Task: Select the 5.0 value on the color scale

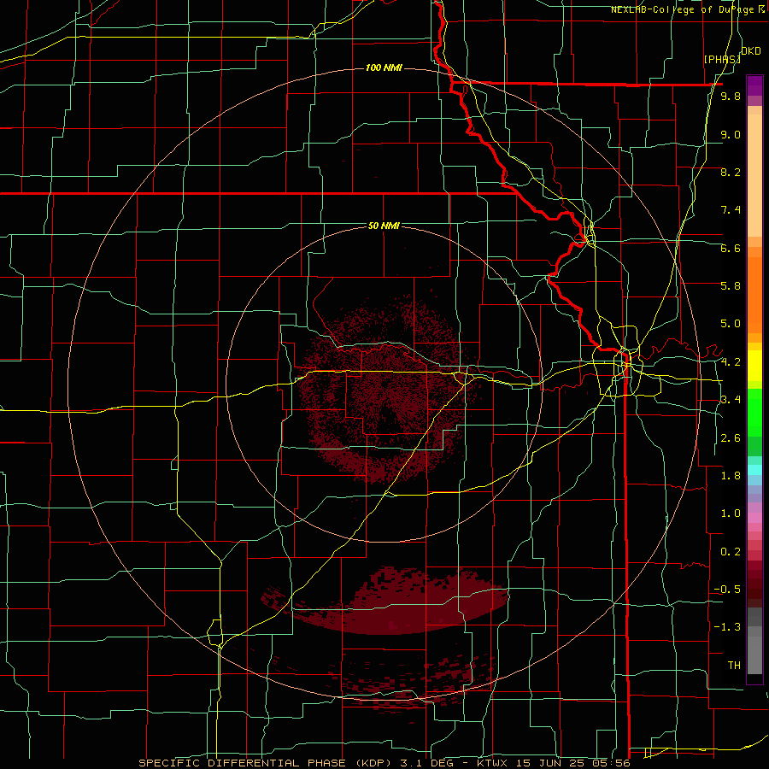Action: 731,324
